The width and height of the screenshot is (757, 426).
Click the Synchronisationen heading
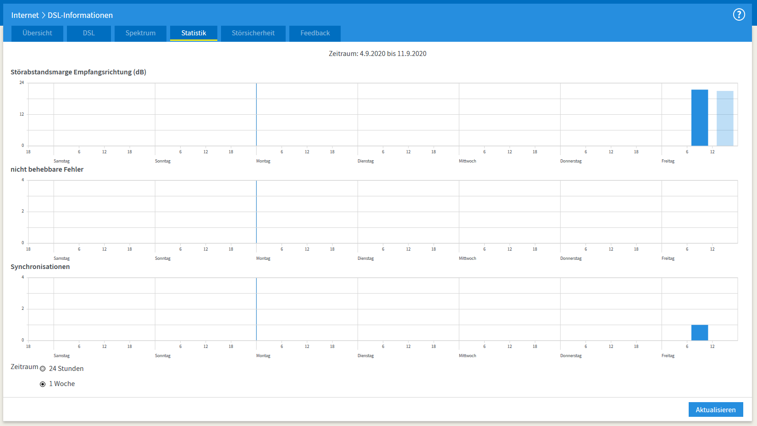[x=40, y=267]
